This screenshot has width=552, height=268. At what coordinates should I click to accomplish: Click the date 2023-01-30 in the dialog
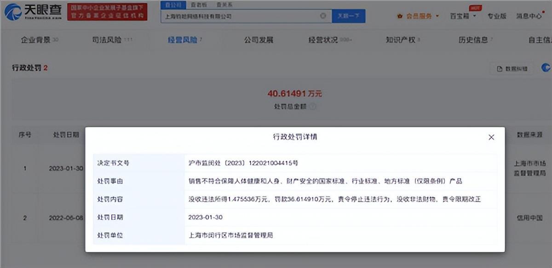(x=206, y=217)
